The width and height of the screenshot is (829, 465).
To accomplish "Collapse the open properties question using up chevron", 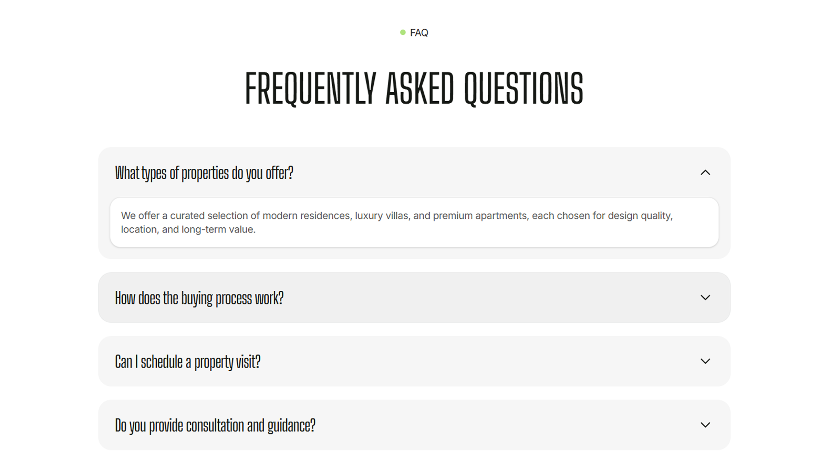I will point(705,173).
